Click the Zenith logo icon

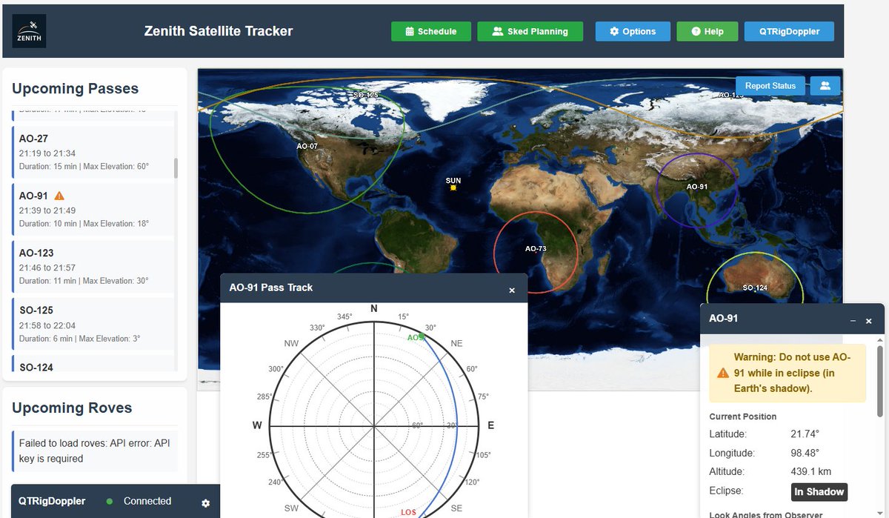coord(30,31)
